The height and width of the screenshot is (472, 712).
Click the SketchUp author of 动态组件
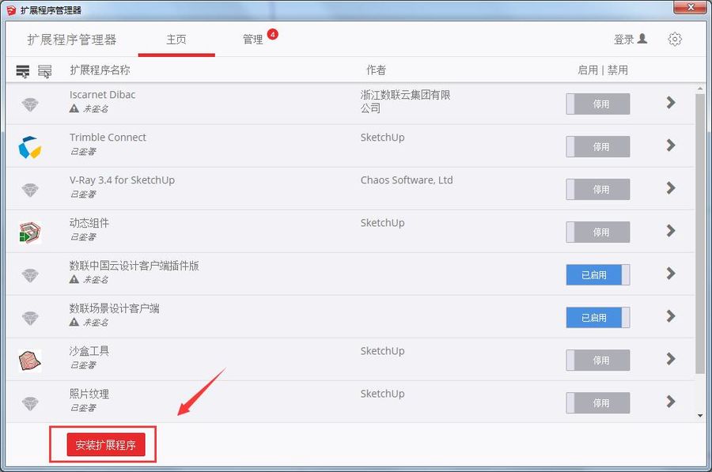[382, 223]
